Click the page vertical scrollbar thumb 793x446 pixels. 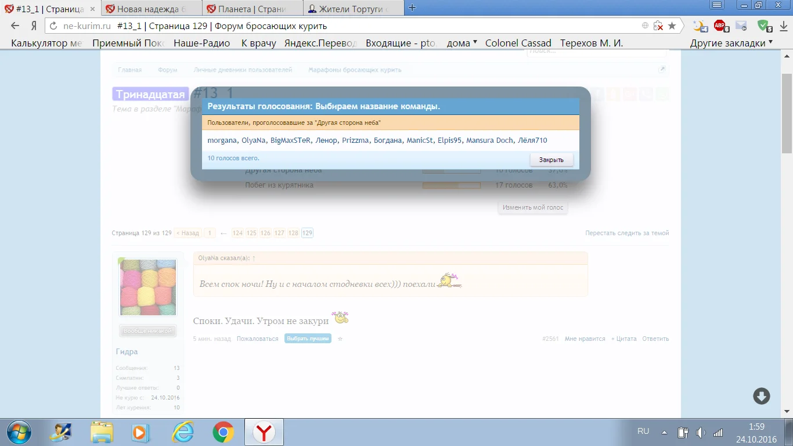[x=787, y=112]
